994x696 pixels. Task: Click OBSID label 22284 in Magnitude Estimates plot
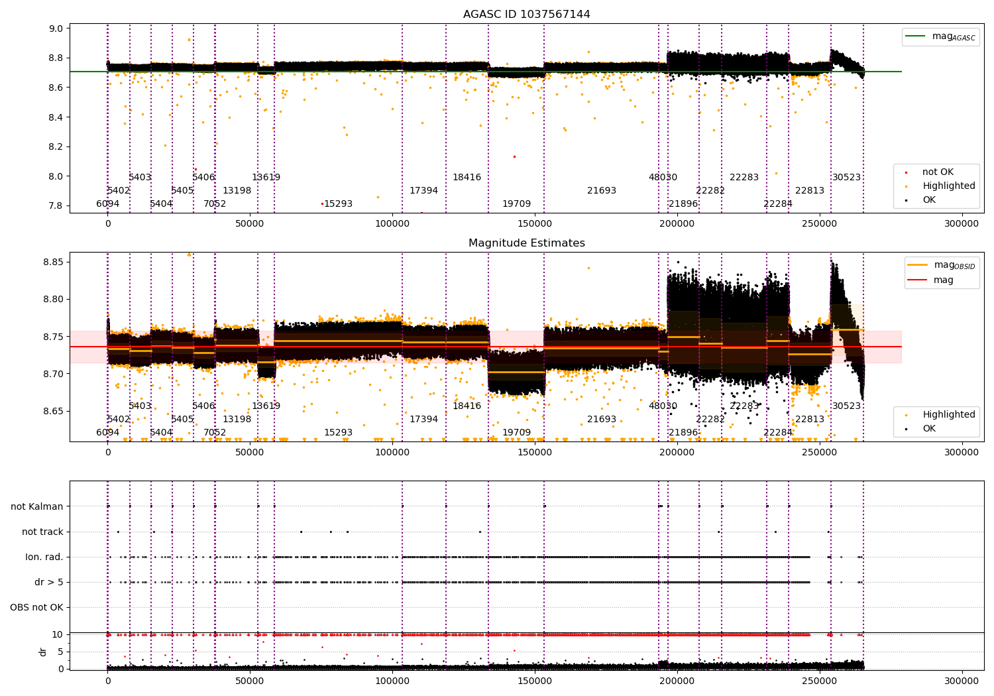(778, 433)
